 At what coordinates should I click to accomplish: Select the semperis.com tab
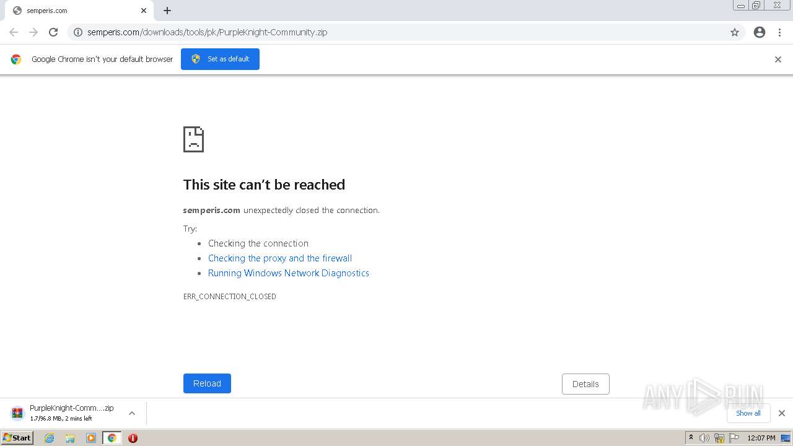point(79,11)
